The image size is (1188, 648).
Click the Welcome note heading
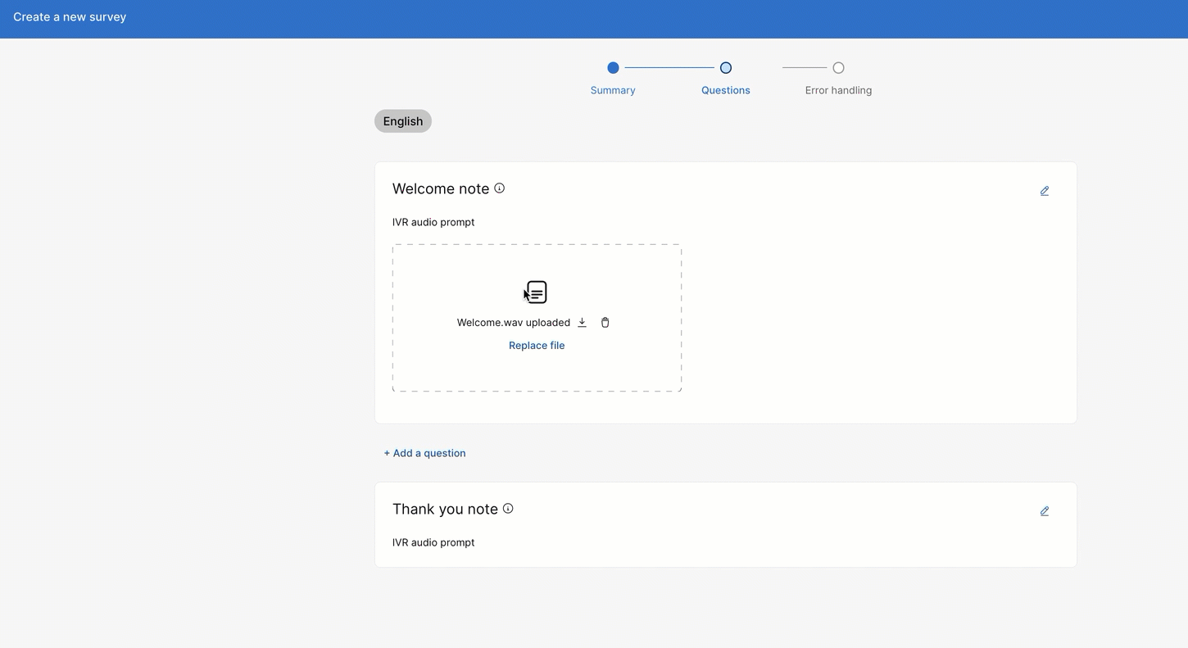point(441,189)
